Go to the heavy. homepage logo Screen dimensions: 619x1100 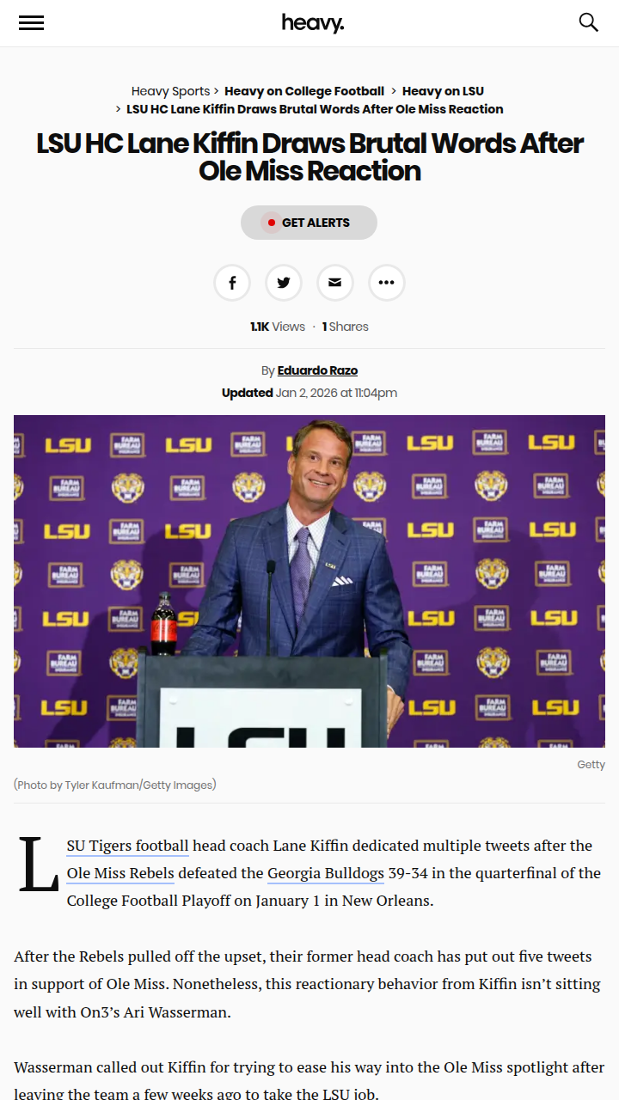click(x=312, y=23)
